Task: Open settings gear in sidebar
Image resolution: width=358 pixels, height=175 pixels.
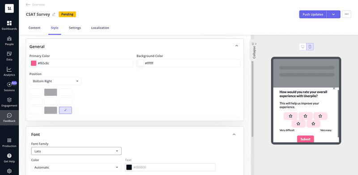Action: coord(9,171)
